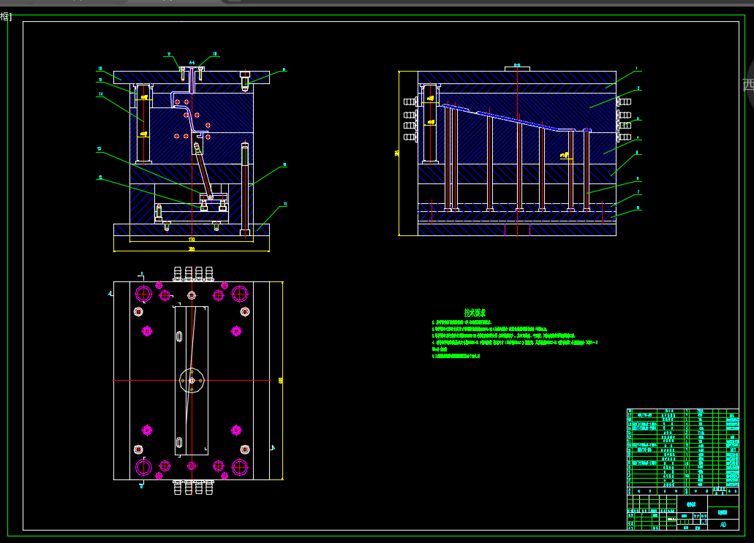Select the 技术要求 heading text

tap(475, 313)
